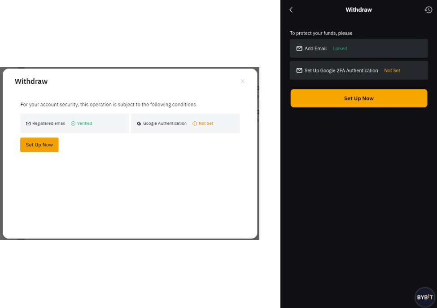Click the Verified status text
This screenshot has width=437, height=308.
point(84,124)
